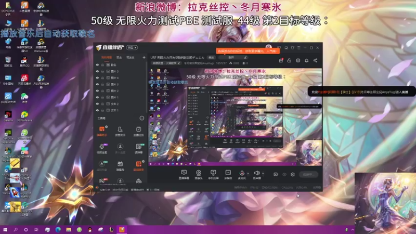The image size is (416, 234).
Task: Open the hamburger menu in the 直播伴侣 title bar
Action: point(298,48)
